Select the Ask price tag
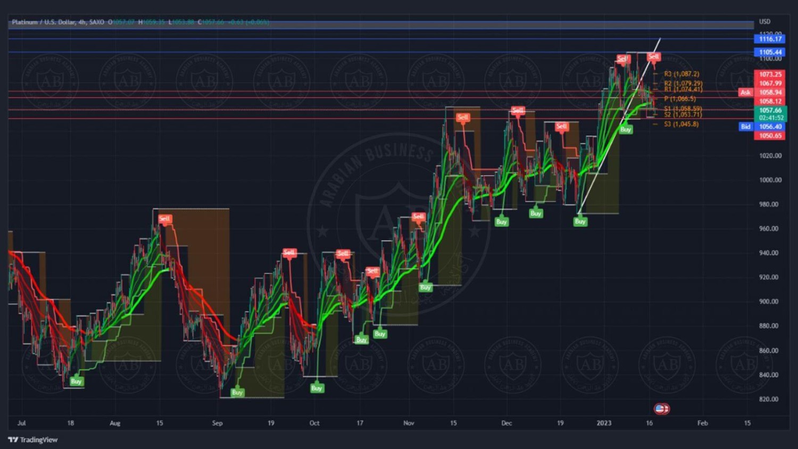The image size is (798, 449). (x=745, y=93)
